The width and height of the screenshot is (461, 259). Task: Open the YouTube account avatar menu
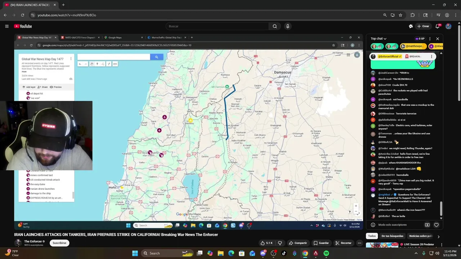coord(448,26)
